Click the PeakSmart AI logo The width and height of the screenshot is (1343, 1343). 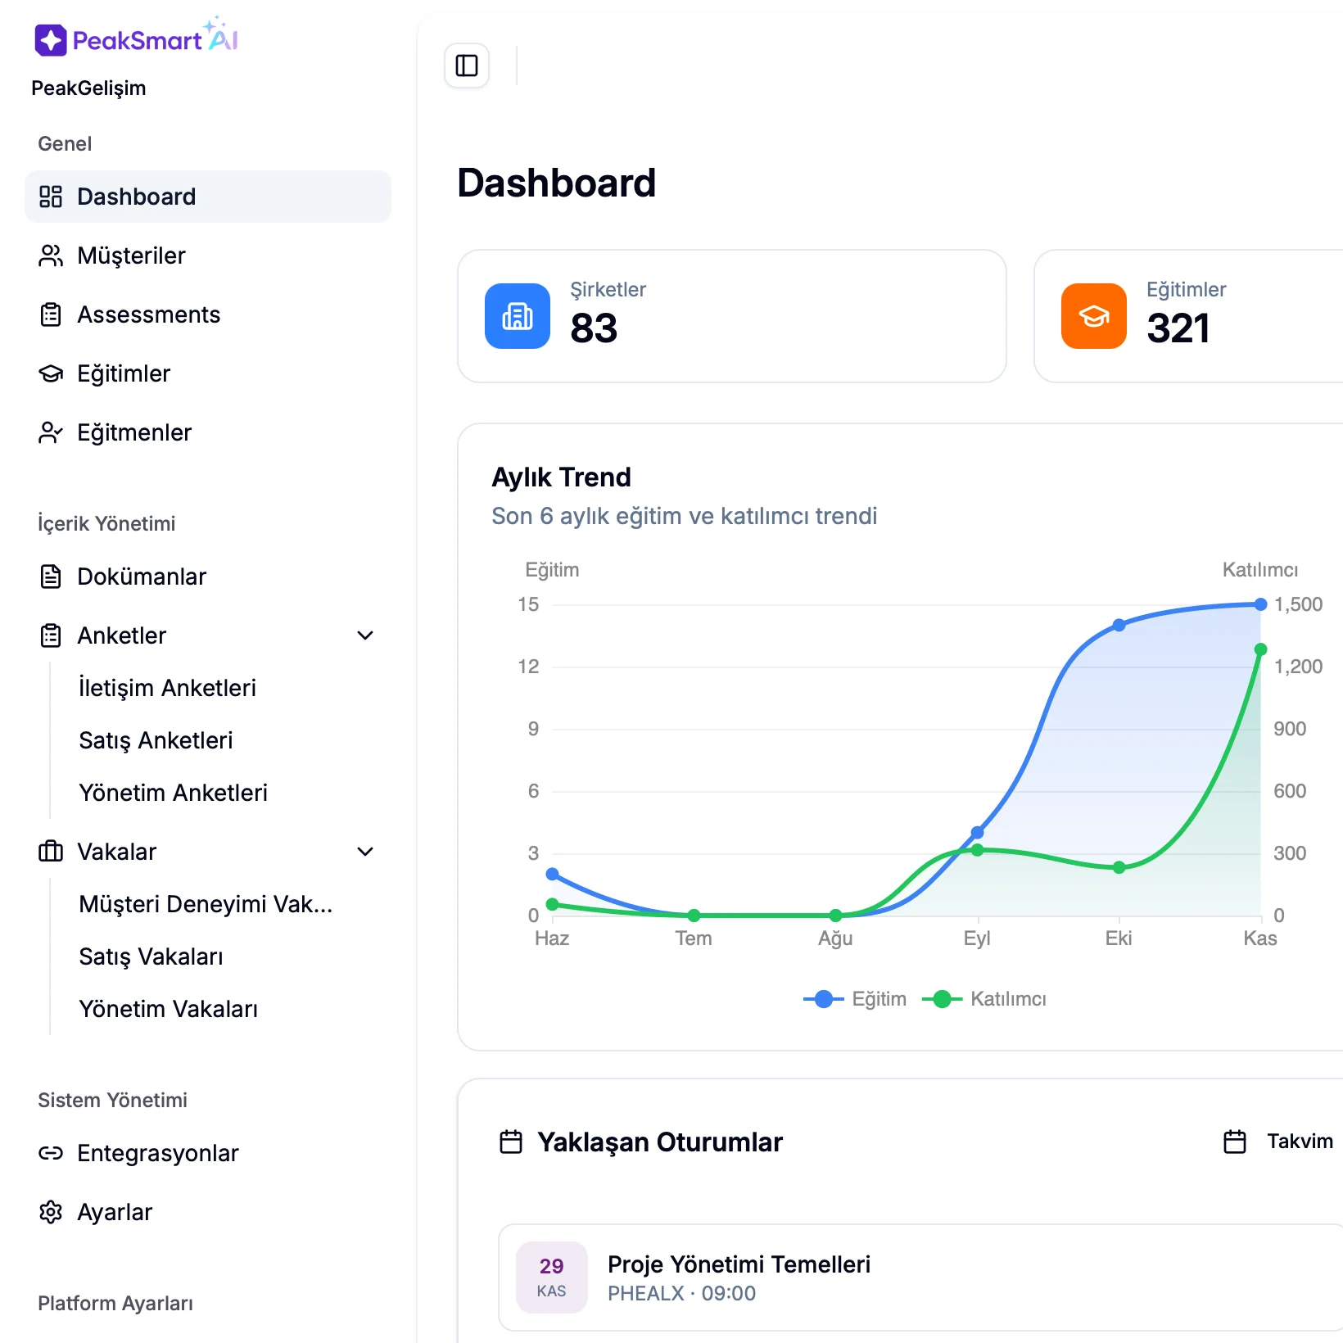pyautogui.click(x=136, y=38)
